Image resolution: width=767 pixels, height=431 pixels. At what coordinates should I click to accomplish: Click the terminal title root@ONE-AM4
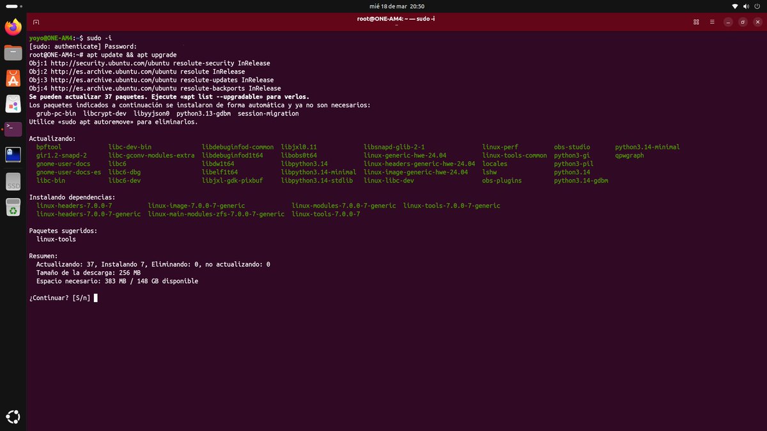396,19
